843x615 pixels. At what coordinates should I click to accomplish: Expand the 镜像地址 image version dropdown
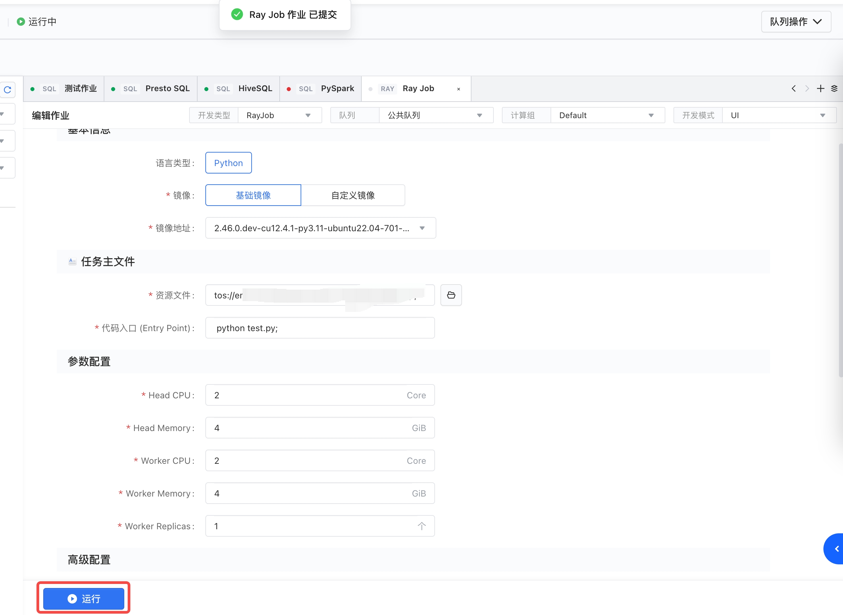(321, 228)
